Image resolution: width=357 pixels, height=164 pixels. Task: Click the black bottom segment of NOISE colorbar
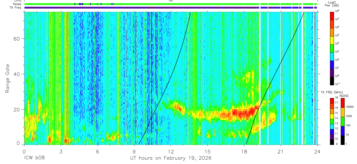(342, 140)
